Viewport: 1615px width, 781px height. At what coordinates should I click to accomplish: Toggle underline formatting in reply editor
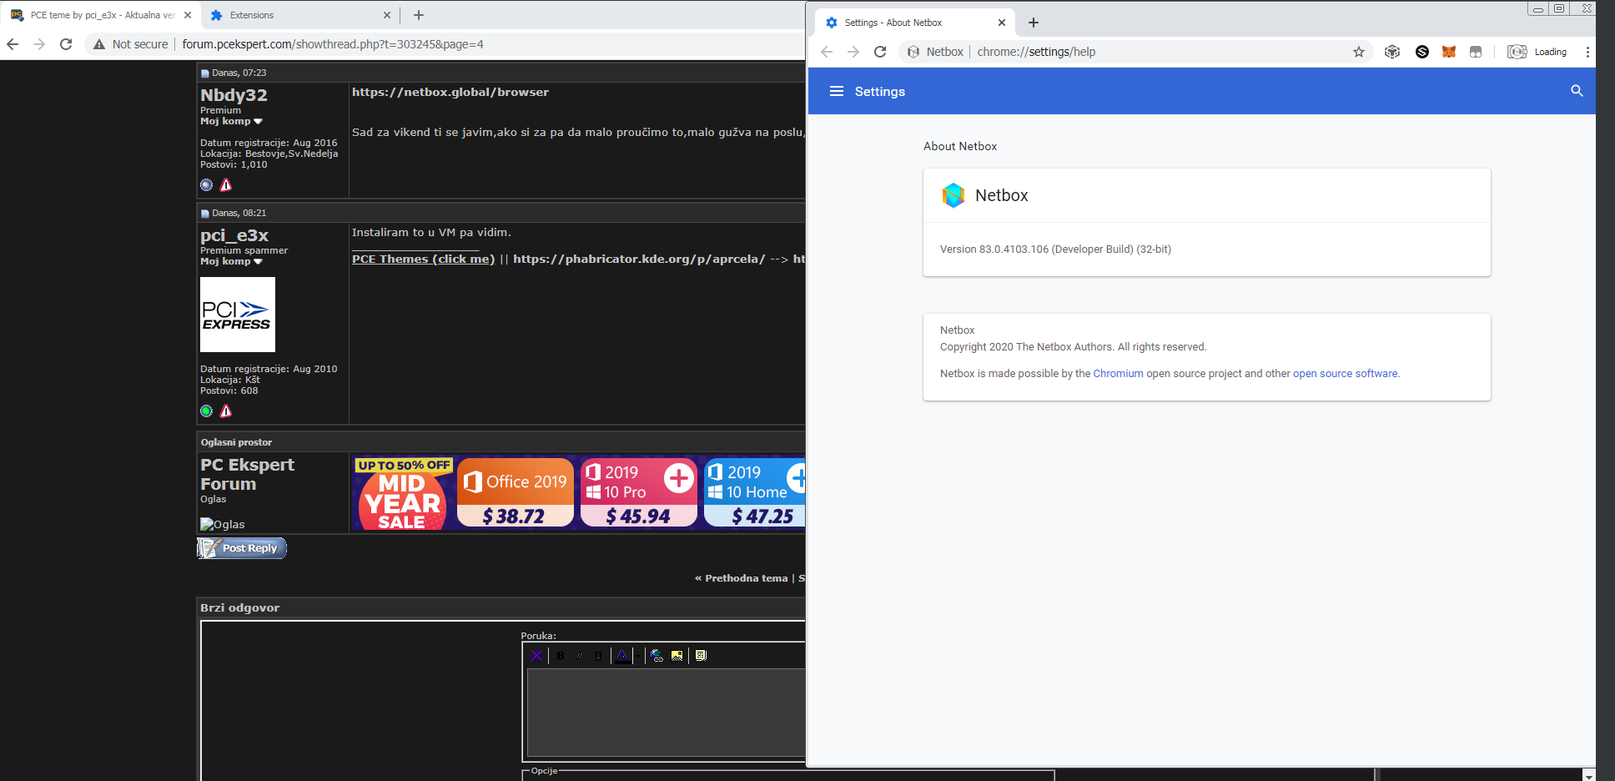click(598, 656)
